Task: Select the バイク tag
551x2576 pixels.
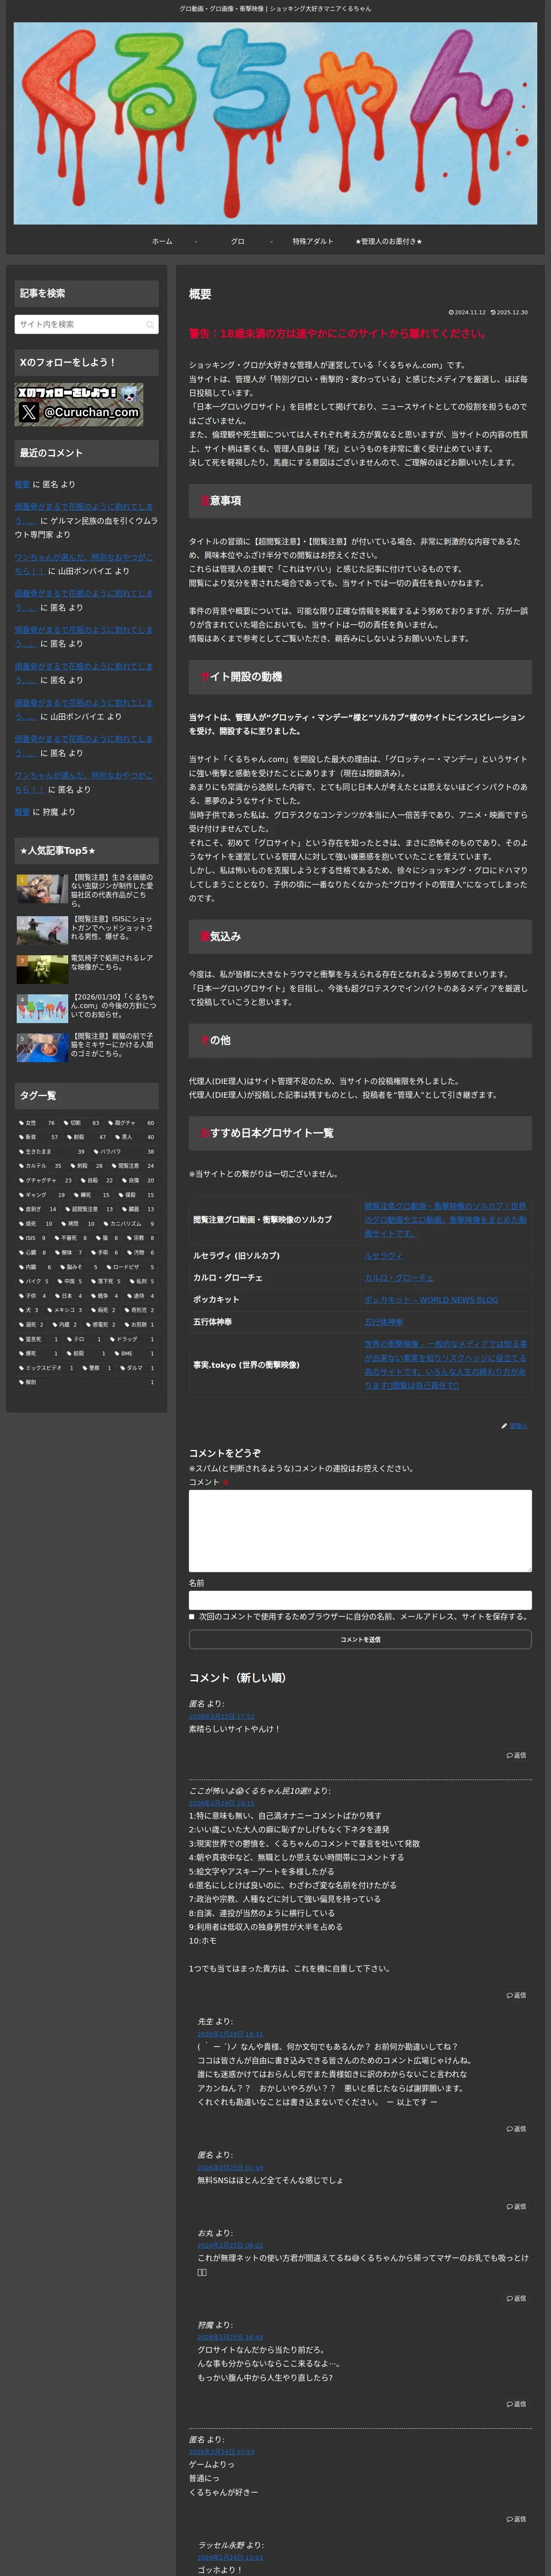Action: pos(33,1281)
